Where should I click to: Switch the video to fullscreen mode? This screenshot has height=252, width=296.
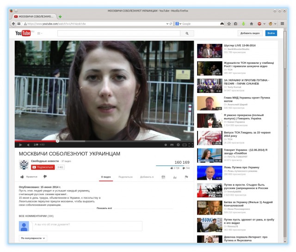click(x=191, y=144)
